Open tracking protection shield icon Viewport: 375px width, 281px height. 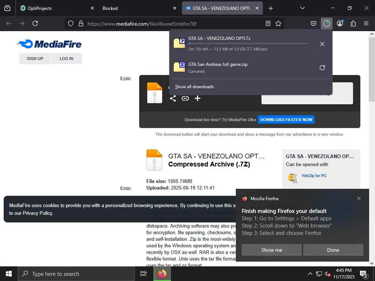71,23
